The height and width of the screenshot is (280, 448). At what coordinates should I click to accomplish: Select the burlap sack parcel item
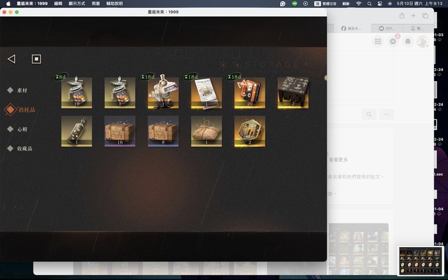pyautogui.click(x=206, y=131)
